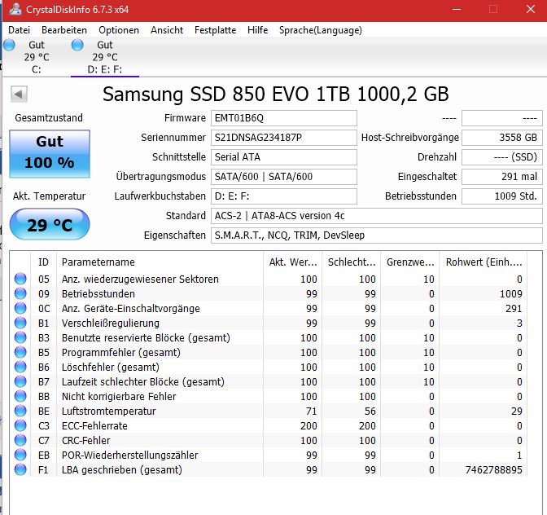Click the Übertragungsmodus field SATA/600
Image resolution: width=547 pixels, height=515 pixels.
coord(284,177)
